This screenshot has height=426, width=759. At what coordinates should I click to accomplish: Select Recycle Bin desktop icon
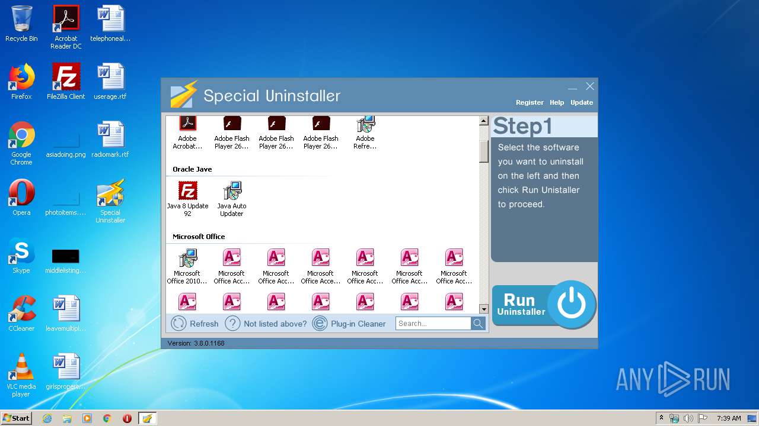point(21,24)
